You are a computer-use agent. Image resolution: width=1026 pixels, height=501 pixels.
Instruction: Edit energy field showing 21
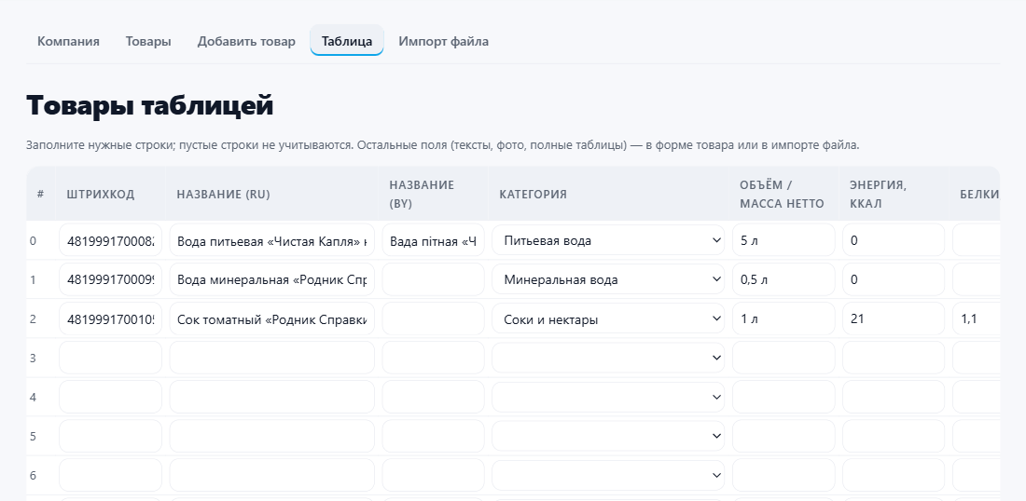click(x=894, y=318)
